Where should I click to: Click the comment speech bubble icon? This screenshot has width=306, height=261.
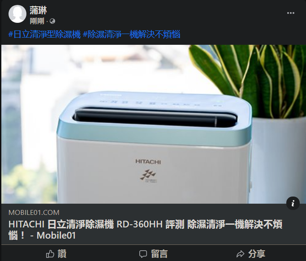coord(143,254)
